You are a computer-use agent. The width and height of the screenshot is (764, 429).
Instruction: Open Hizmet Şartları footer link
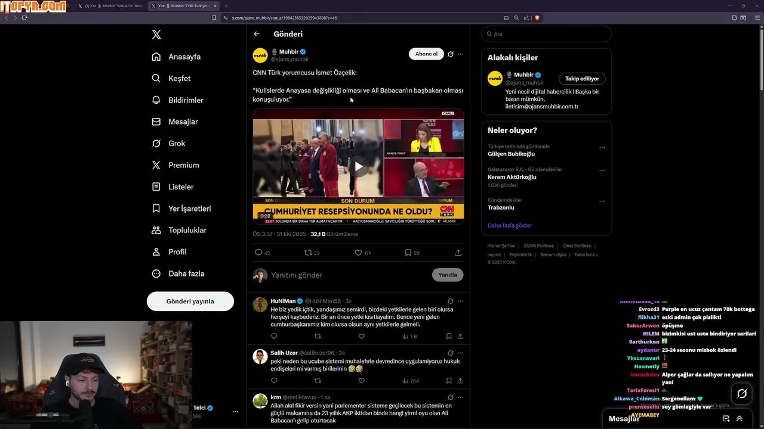pos(501,246)
